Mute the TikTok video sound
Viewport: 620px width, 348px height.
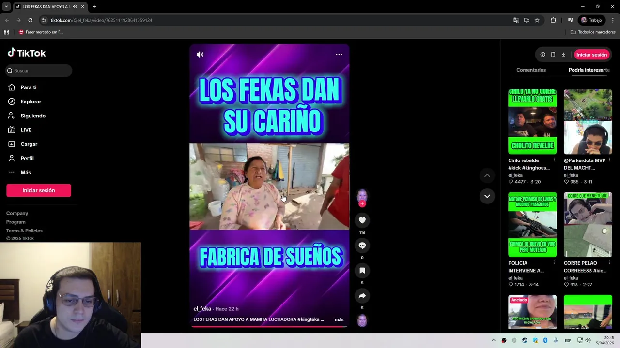pyautogui.click(x=200, y=55)
